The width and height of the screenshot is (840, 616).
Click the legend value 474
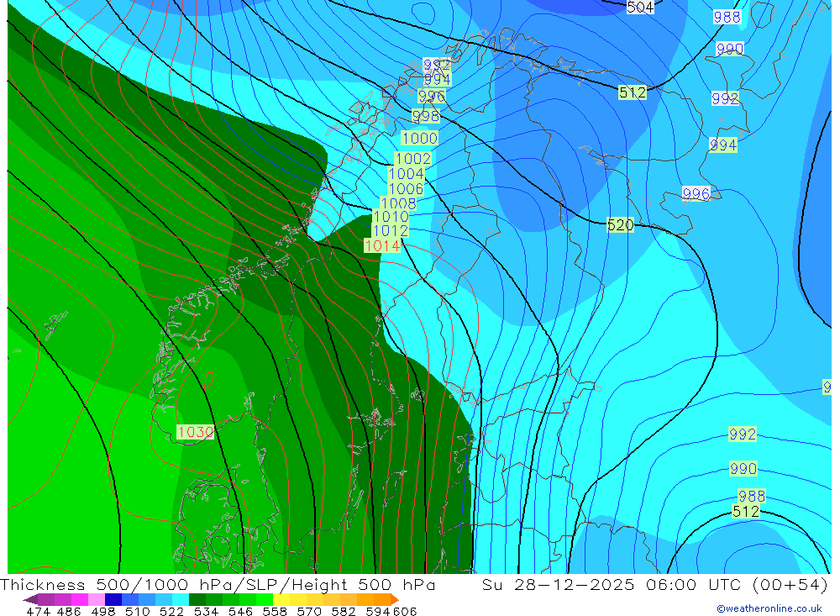pyautogui.click(x=38, y=612)
